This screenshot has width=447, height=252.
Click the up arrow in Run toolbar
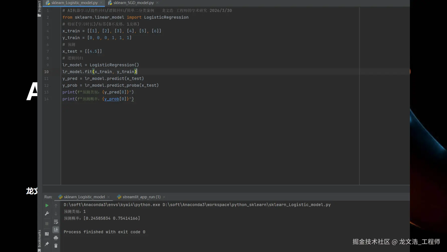click(x=56, y=205)
